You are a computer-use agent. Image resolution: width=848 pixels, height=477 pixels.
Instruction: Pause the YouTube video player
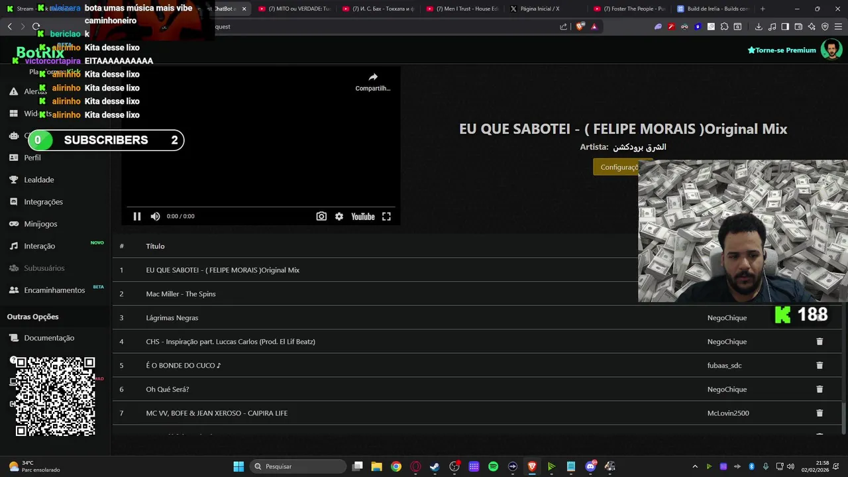(137, 216)
